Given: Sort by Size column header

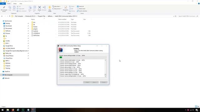Looking at the screenshot, I should [84, 19].
